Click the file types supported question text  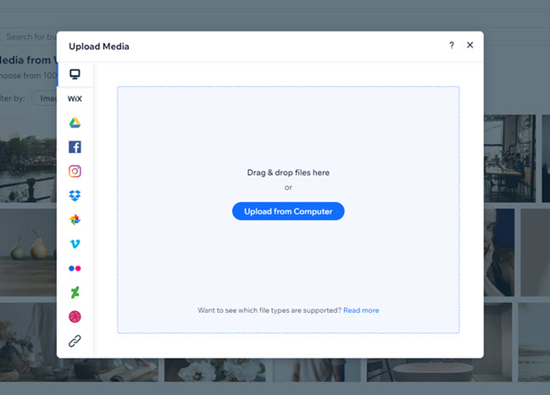269,310
